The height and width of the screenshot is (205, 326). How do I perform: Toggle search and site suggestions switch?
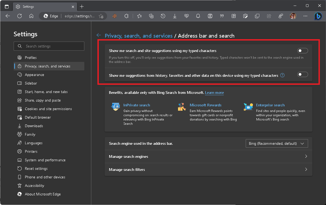pyautogui.click(x=303, y=51)
